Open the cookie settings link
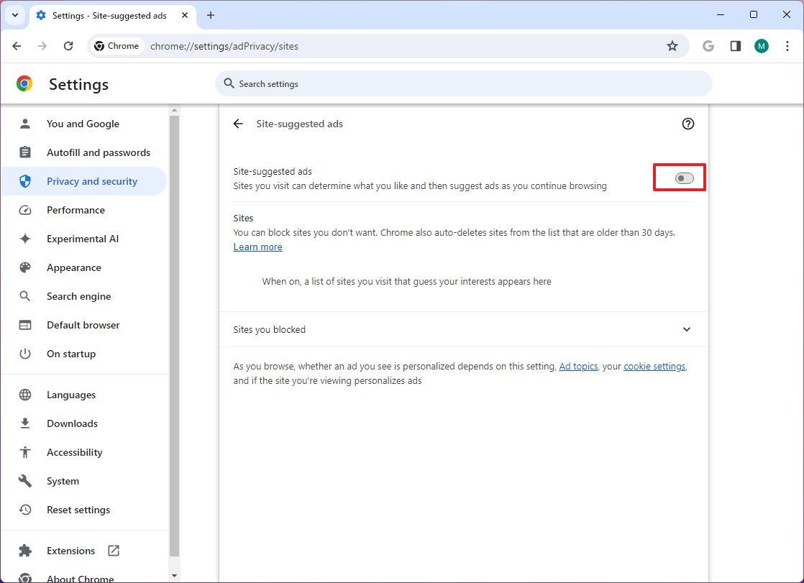804x583 pixels. (x=654, y=366)
